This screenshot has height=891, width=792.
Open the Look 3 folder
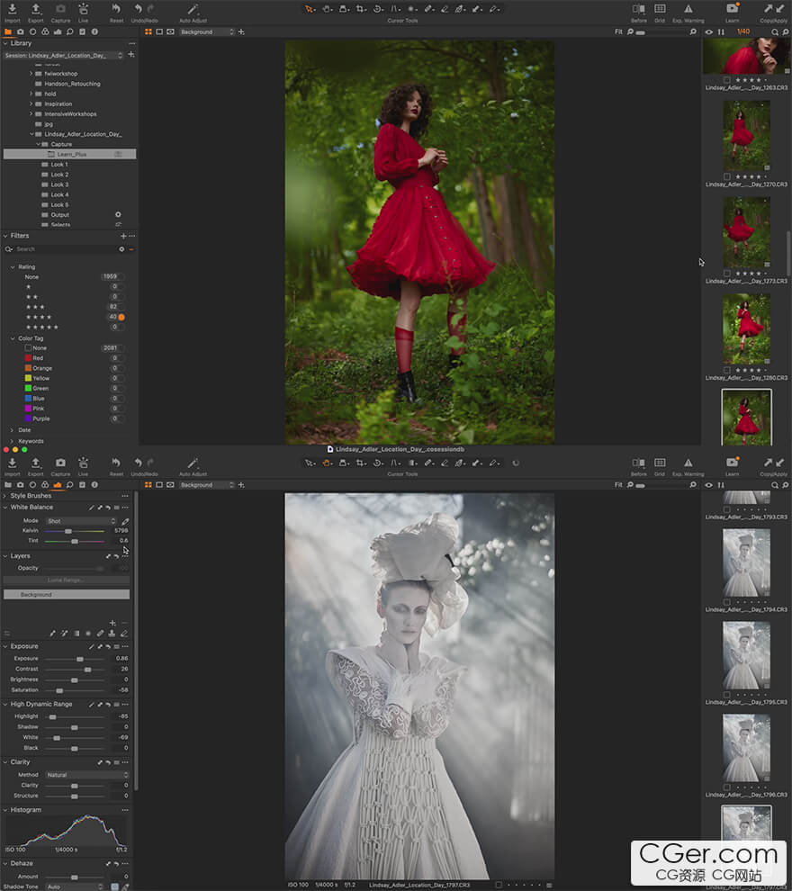pos(59,184)
